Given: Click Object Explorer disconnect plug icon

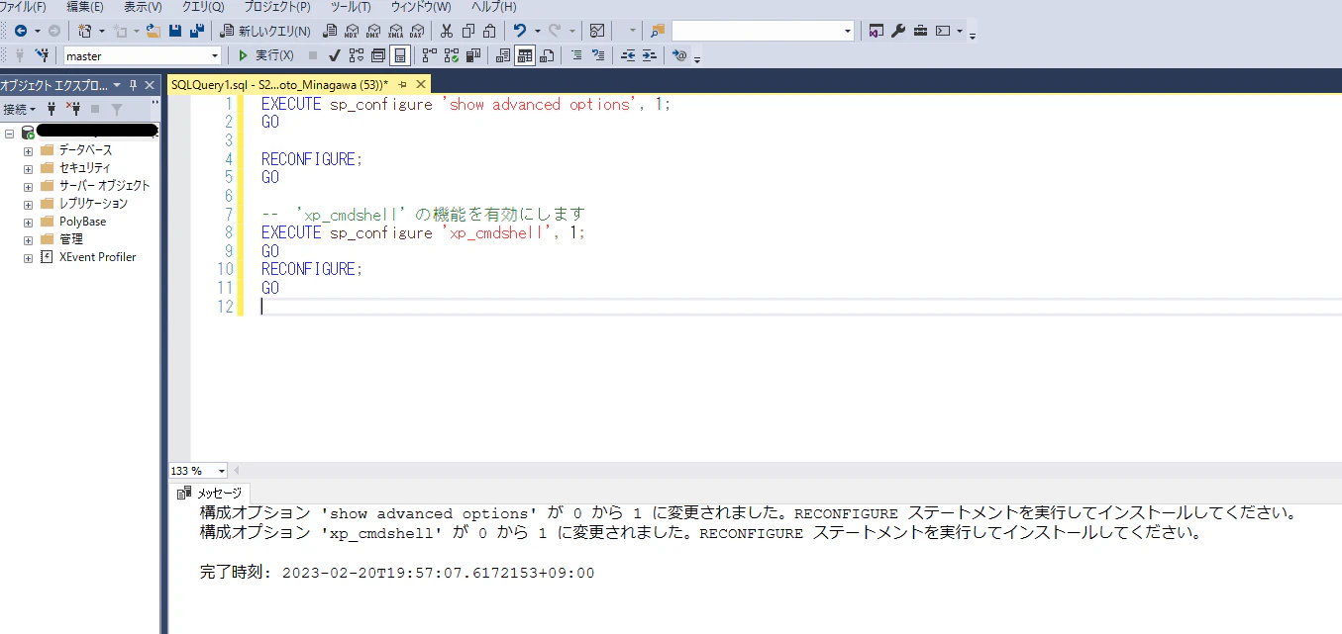Looking at the screenshot, I should tap(73, 109).
